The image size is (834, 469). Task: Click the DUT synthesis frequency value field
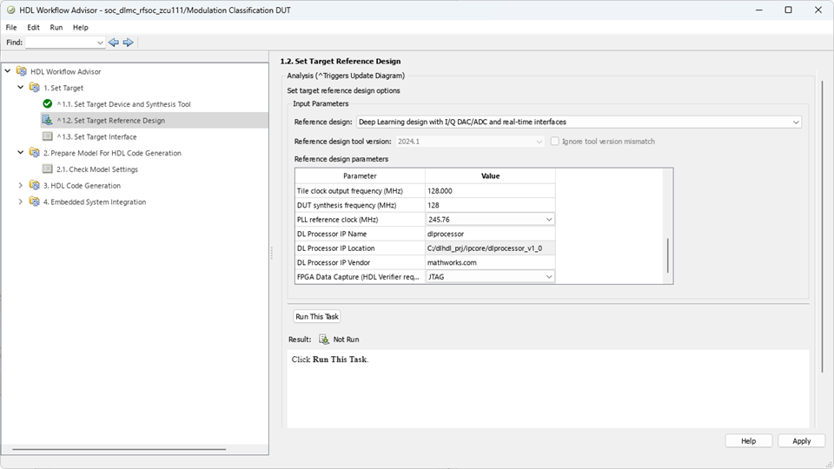pos(490,206)
